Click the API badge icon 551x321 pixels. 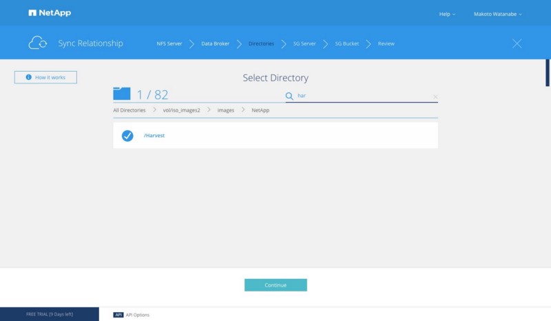(118, 315)
